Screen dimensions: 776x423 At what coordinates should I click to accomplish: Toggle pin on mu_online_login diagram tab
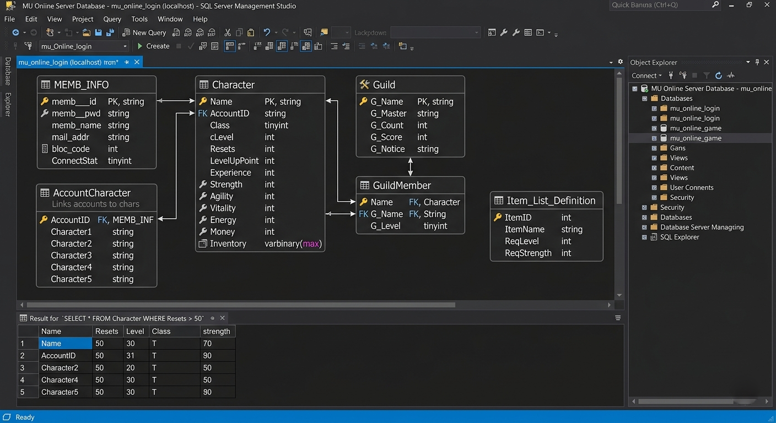click(x=127, y=62)
